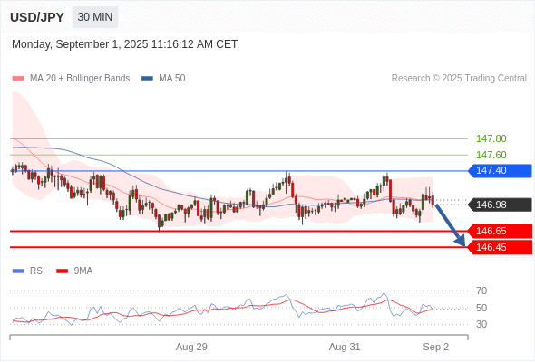Select the red 146.45 target label
The width and height of the screenshot is (535, 362).
coord(500,247)
